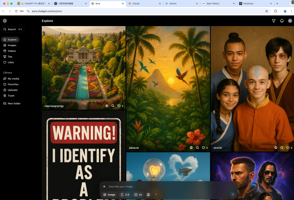Like the garden palace image by niqe3qagrgrtgg

click(x=119, y=106)
